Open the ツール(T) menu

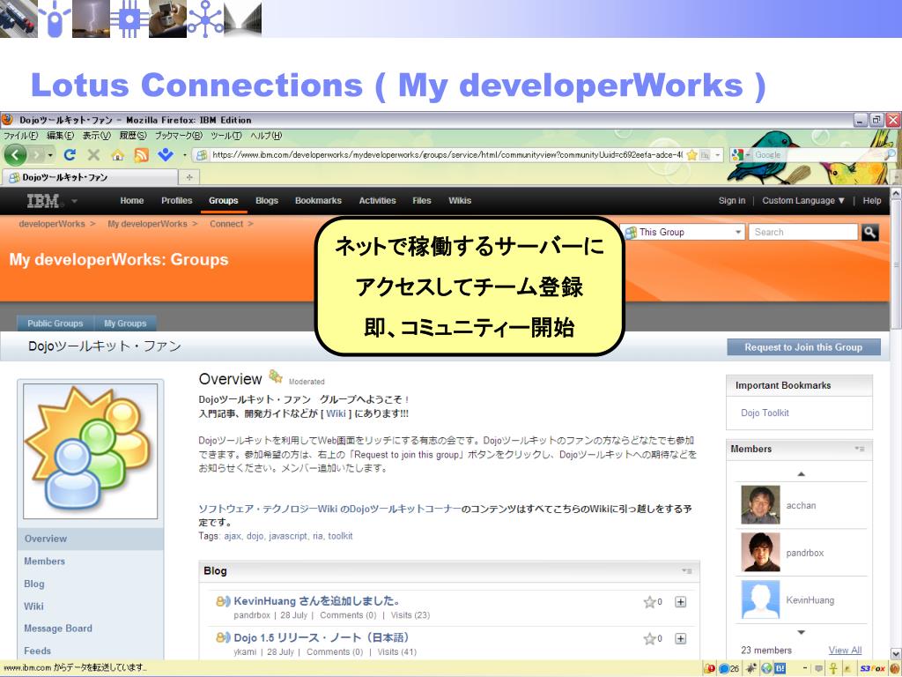pos(226,136)
